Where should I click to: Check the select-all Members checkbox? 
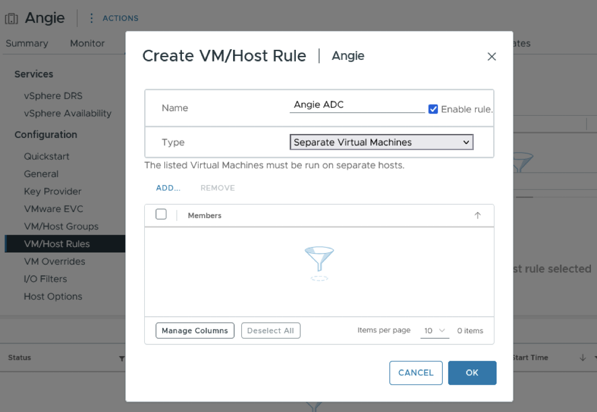click(x=161, y=214)
